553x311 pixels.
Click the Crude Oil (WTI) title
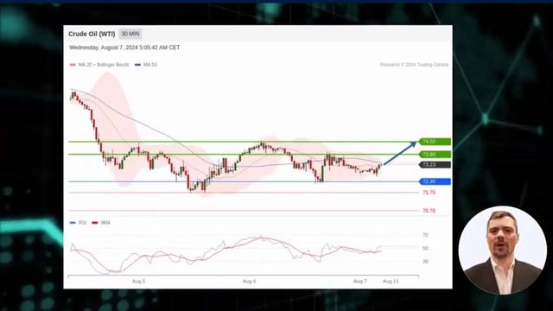[x=92, y=35]
